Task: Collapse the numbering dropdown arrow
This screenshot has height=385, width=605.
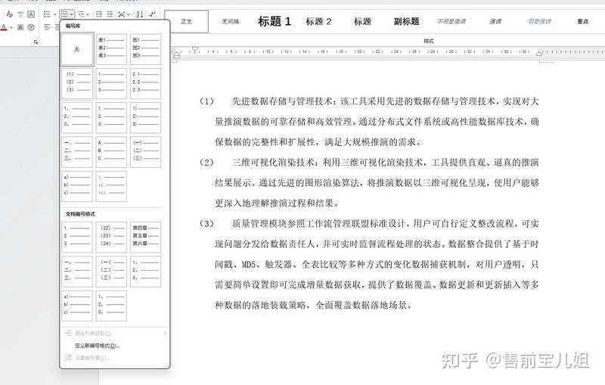Action: pos(71,14)
